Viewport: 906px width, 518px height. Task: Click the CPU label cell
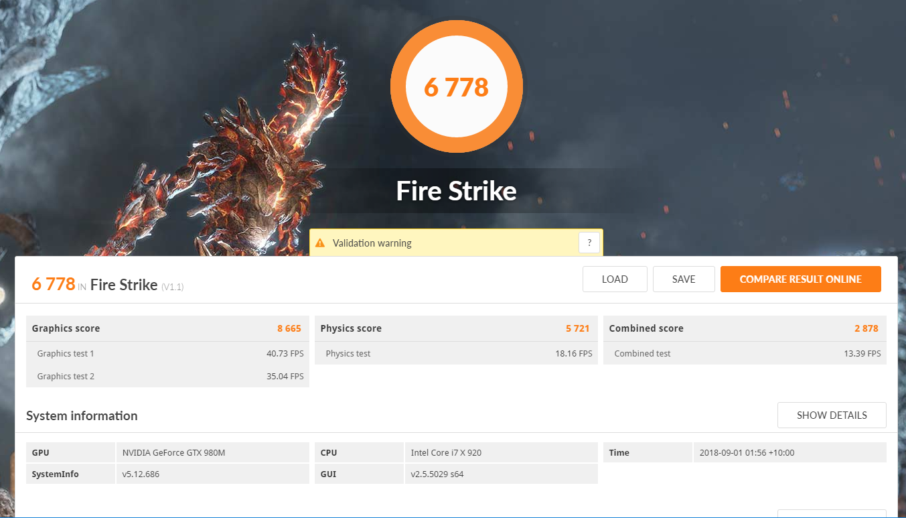pos(359,452)
